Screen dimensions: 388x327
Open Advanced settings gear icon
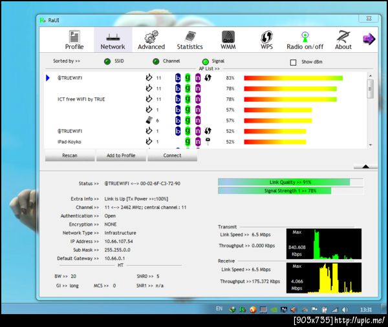coord(151,37)
